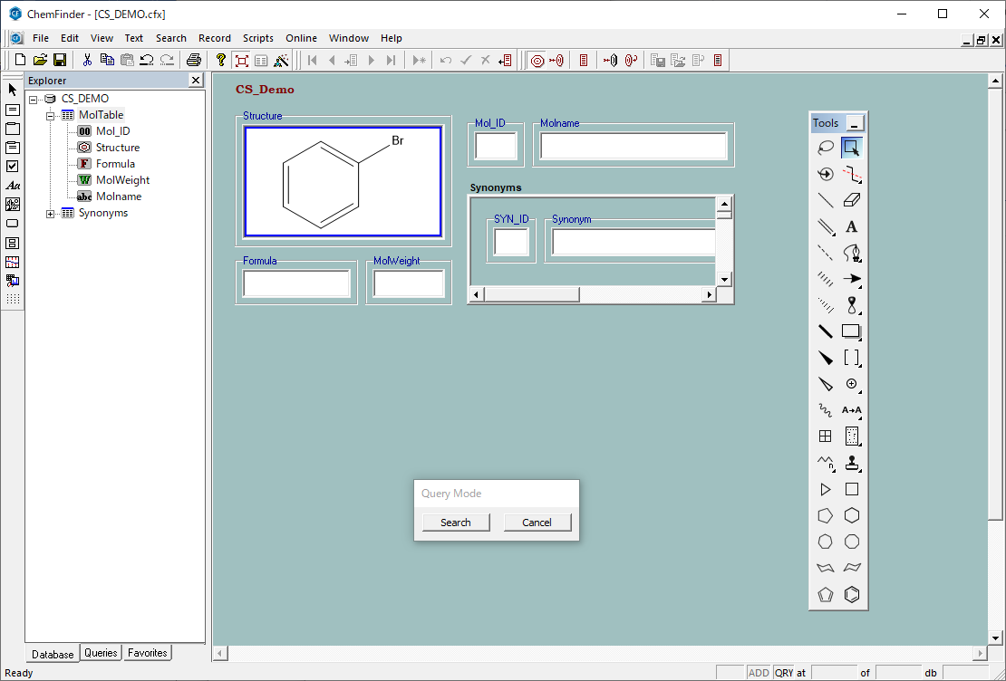
Task: Click the Synonym input box
Action: click(634, 242)
